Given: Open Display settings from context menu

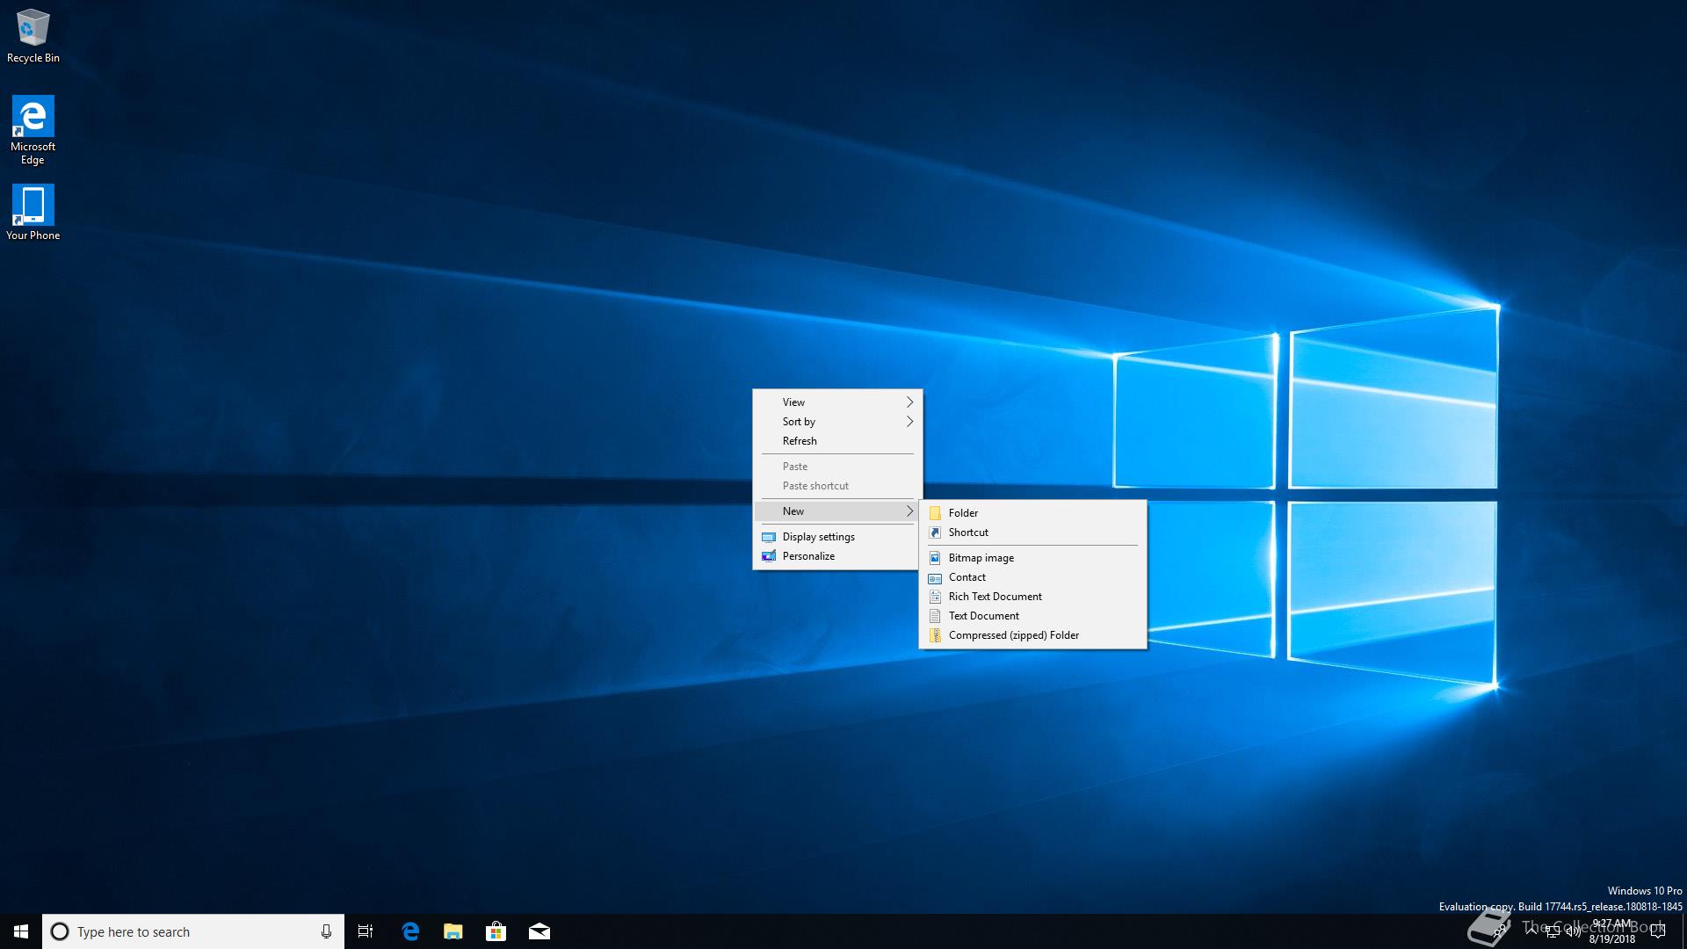Looking at the screenshot, I should point(837,537).
